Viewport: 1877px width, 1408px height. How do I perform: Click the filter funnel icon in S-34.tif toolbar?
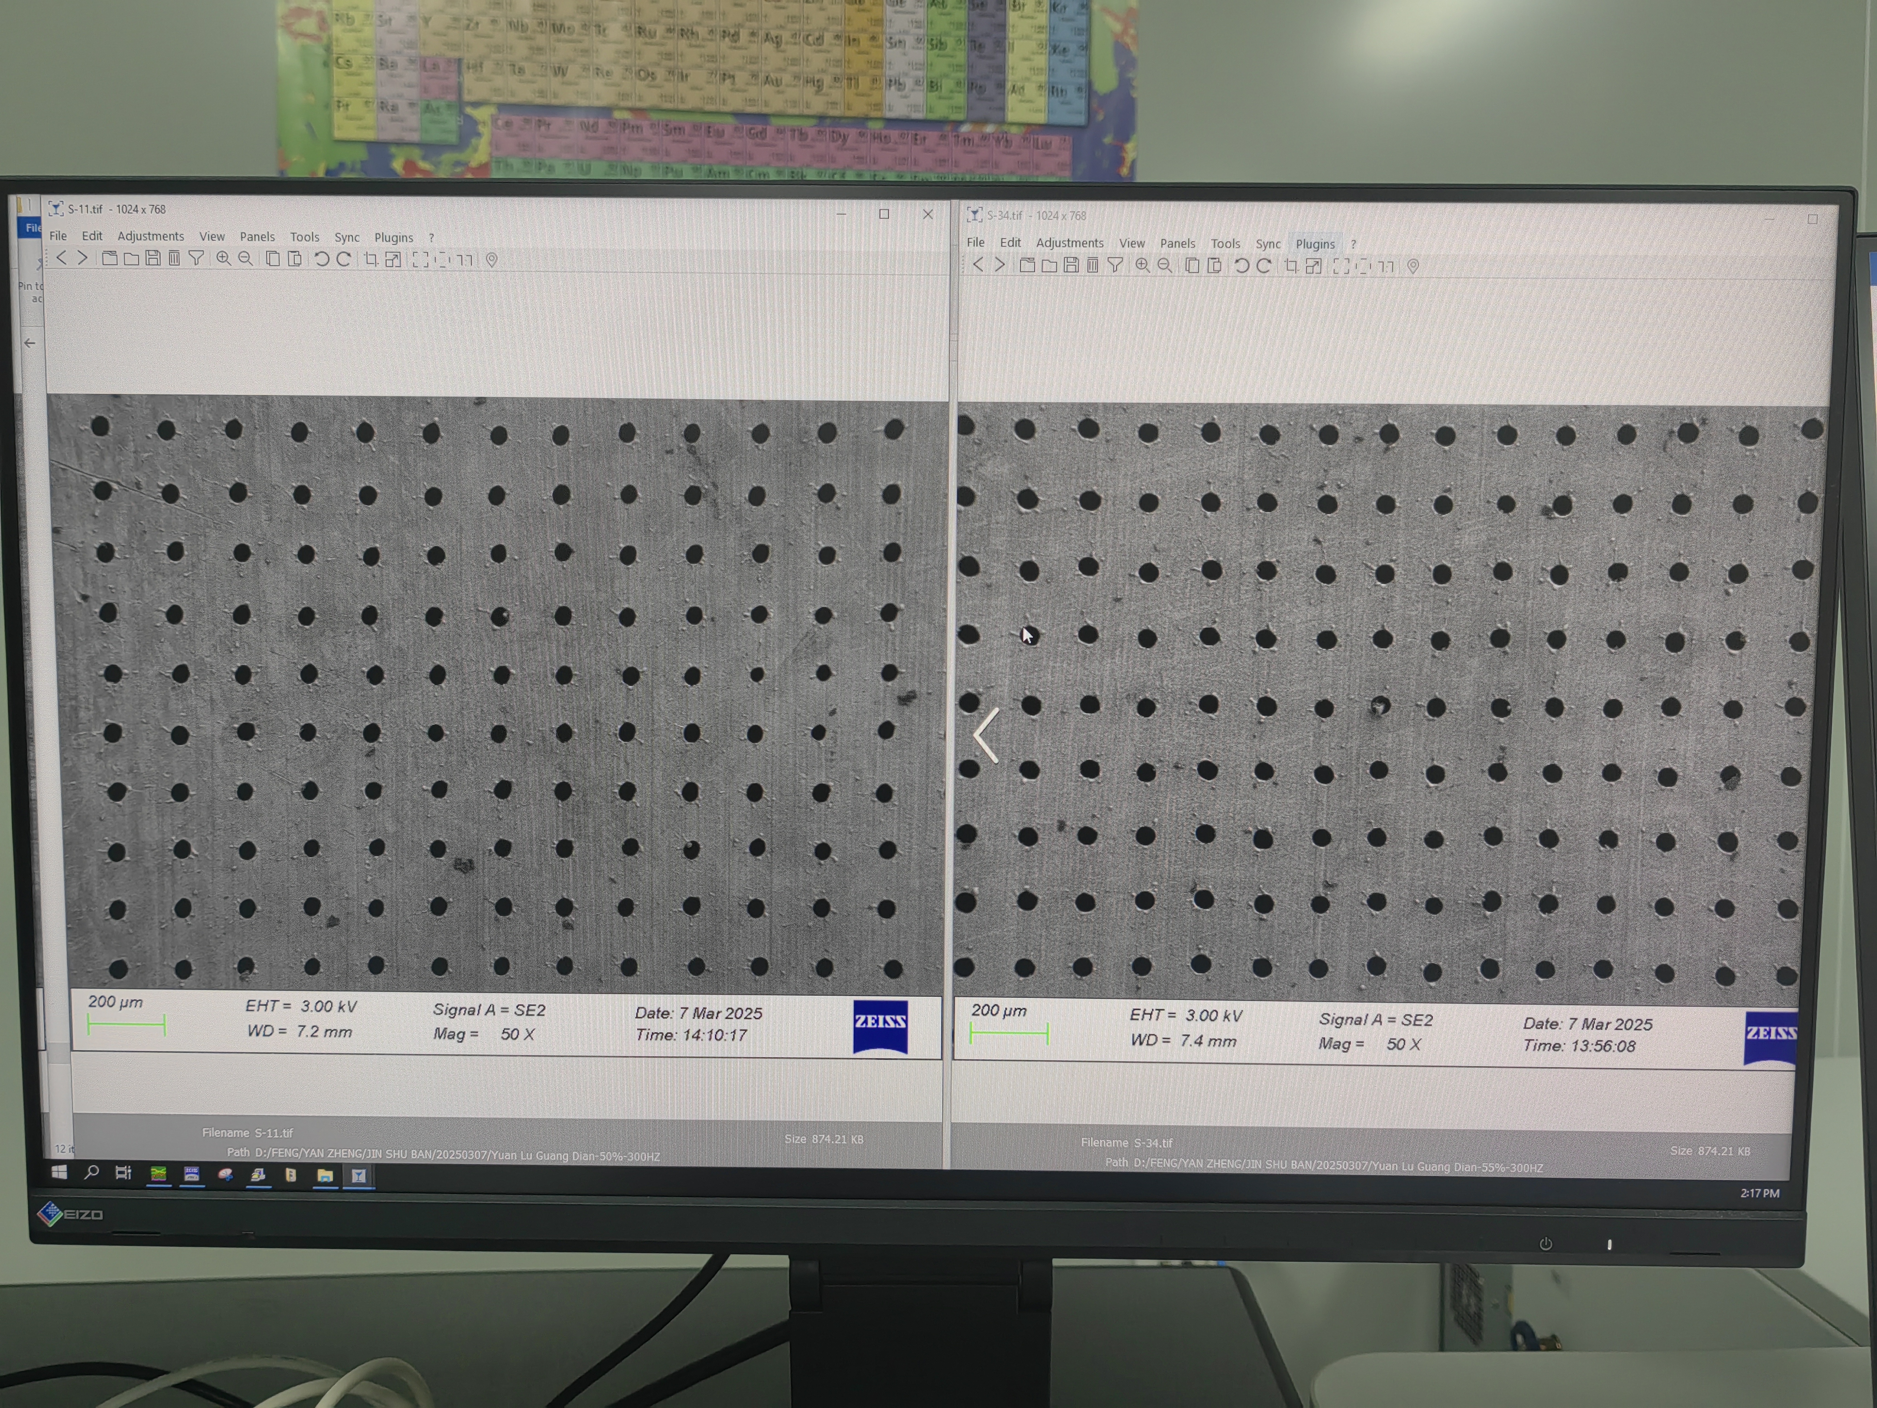pos(1115,266)
